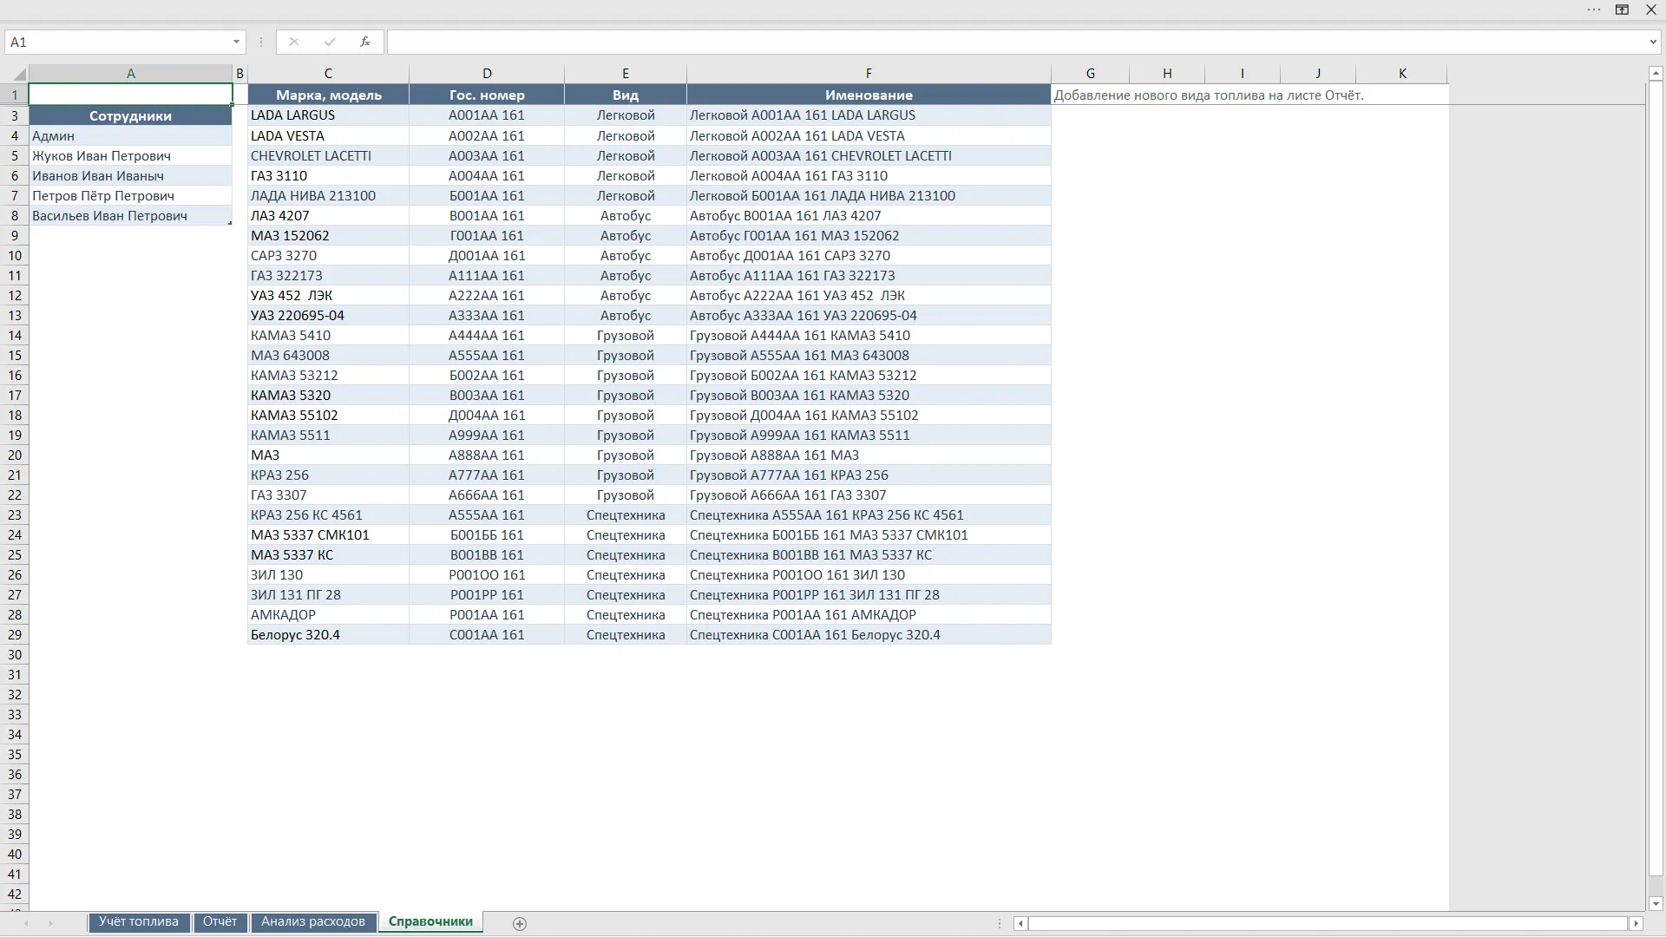Select the Марка, модель header cell
The height and width of the screenshot is (937, 1666).
(328, 95)
